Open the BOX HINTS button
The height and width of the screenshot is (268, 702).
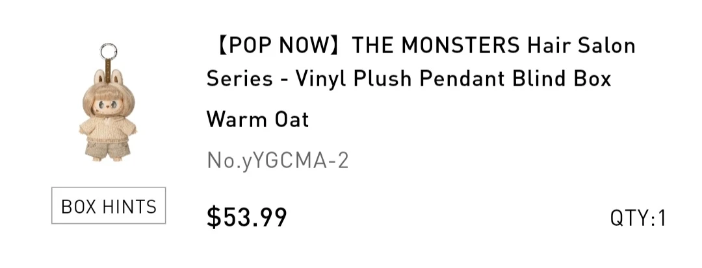click(x=109, y=206)
